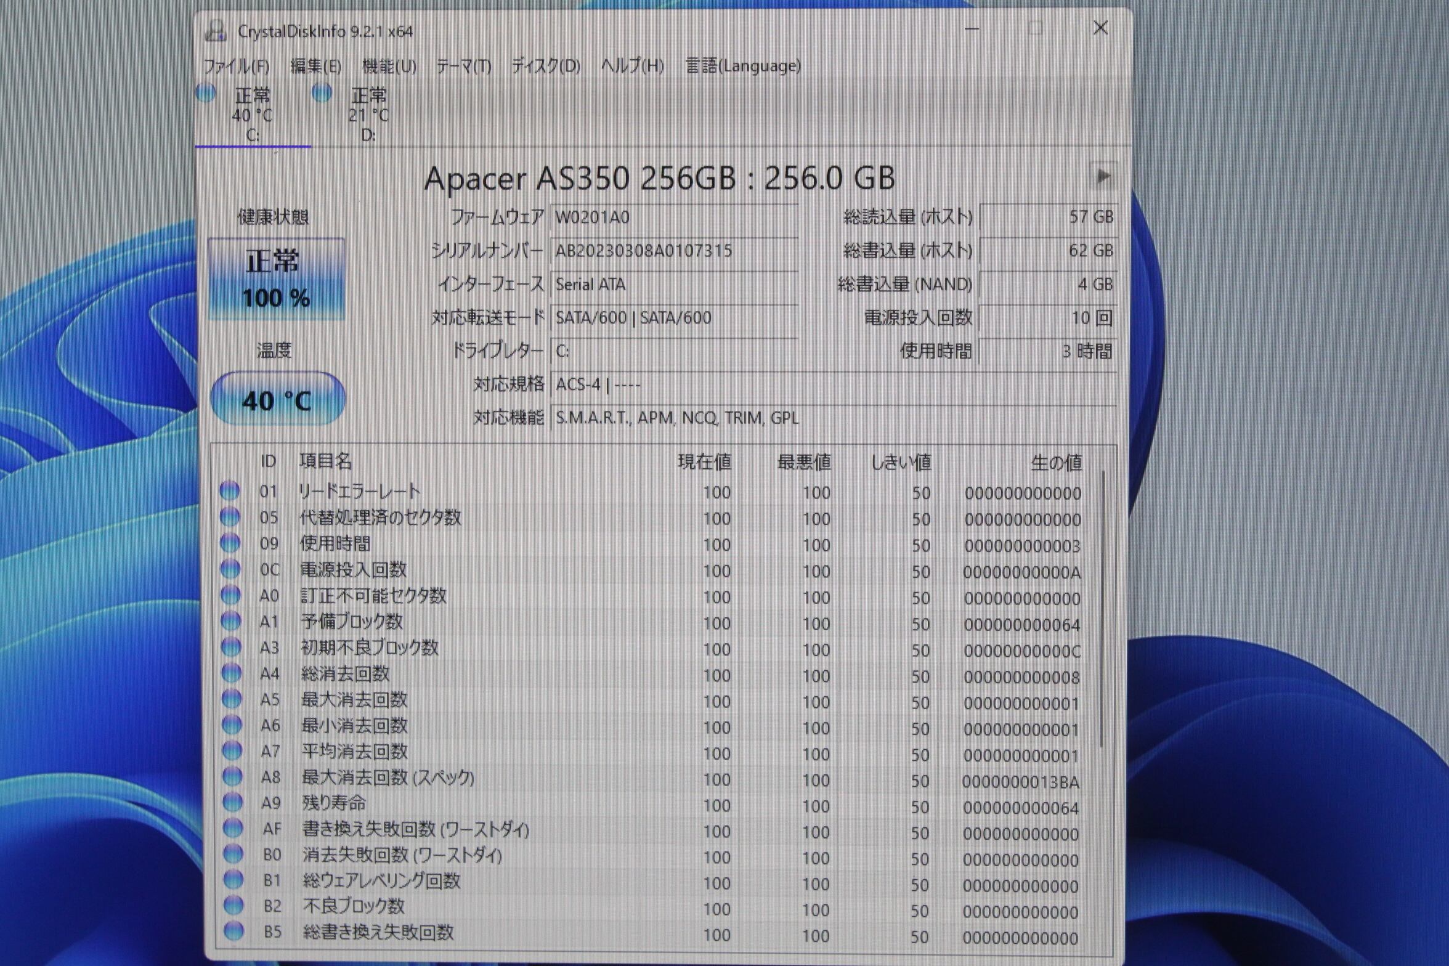Open the 編集(E) menu
This screenshot has height=966, width=1449.
(315, 66)
